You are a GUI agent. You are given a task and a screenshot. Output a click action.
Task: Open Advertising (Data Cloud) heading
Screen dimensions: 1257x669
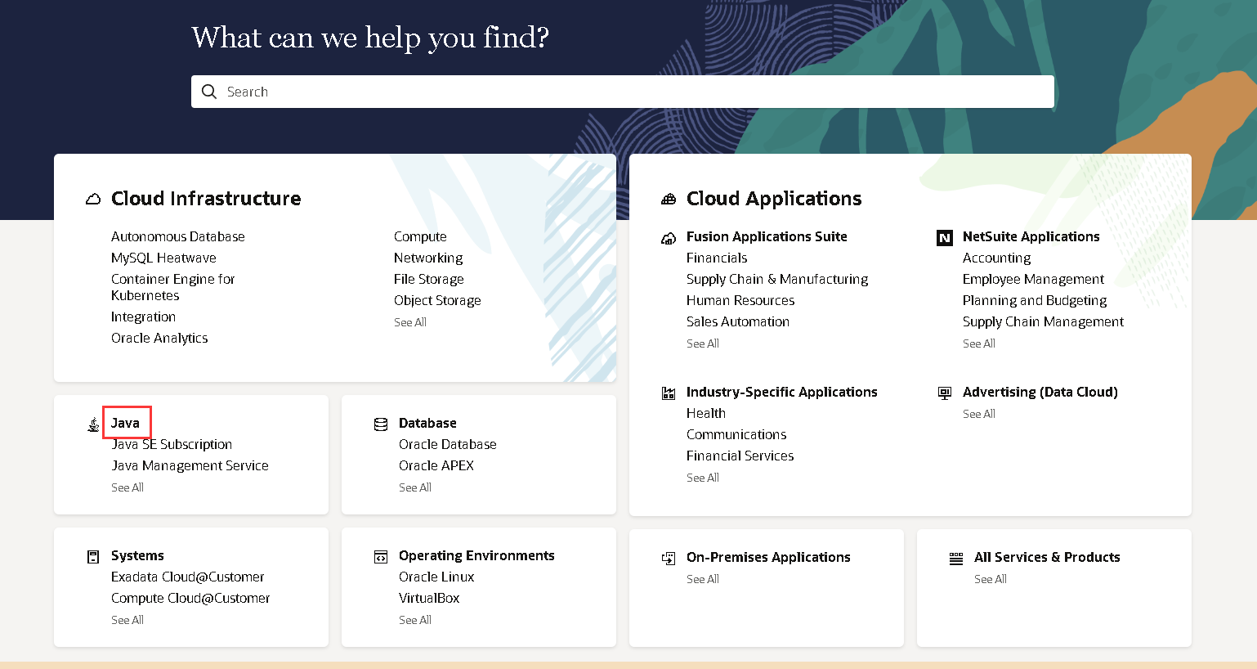tap(1040, 392)
